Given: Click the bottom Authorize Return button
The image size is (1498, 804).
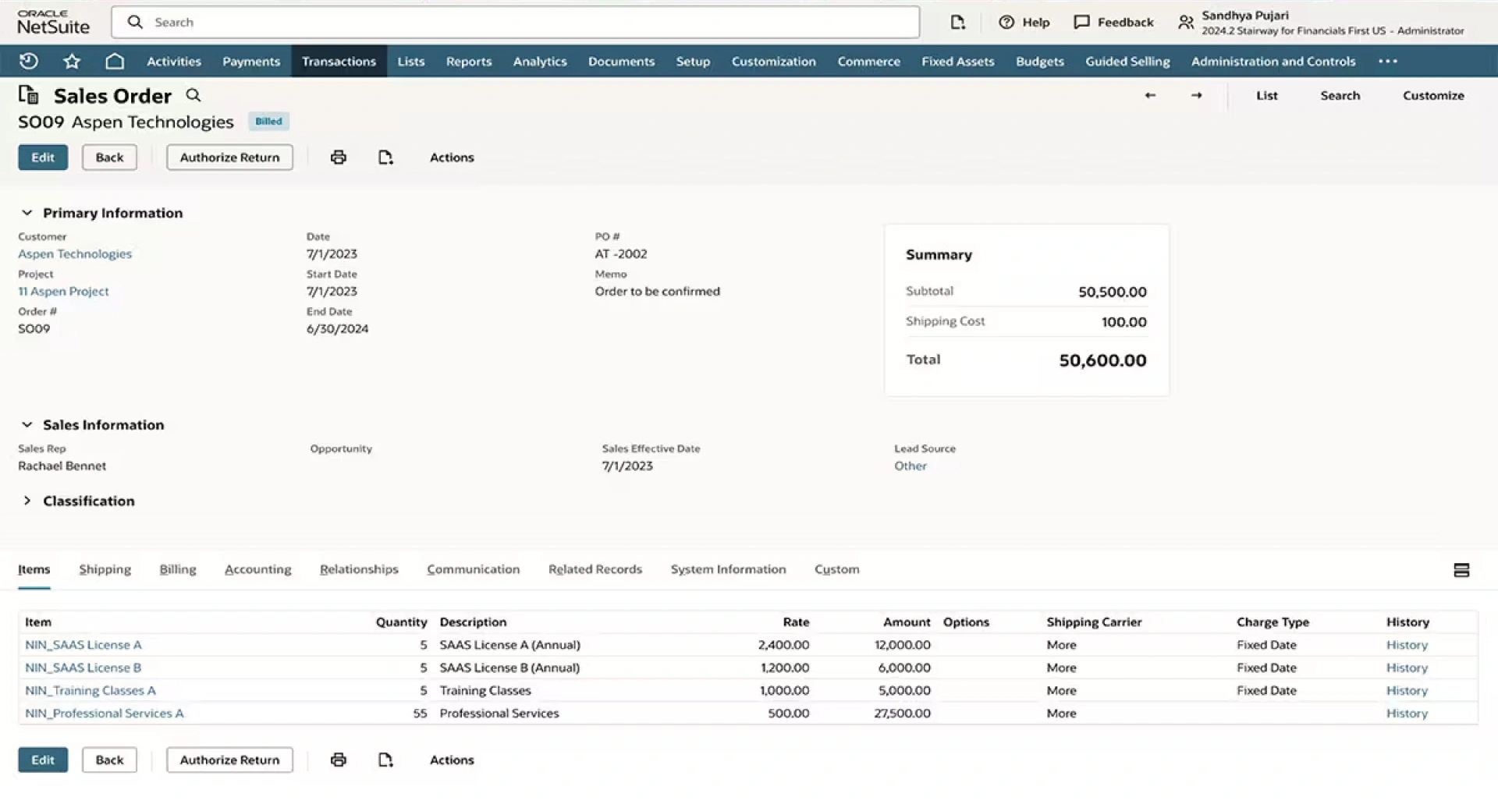Looking at the screenshot, I should [x=229, y=760].
